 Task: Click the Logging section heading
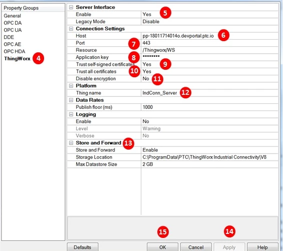coord(86,114)
